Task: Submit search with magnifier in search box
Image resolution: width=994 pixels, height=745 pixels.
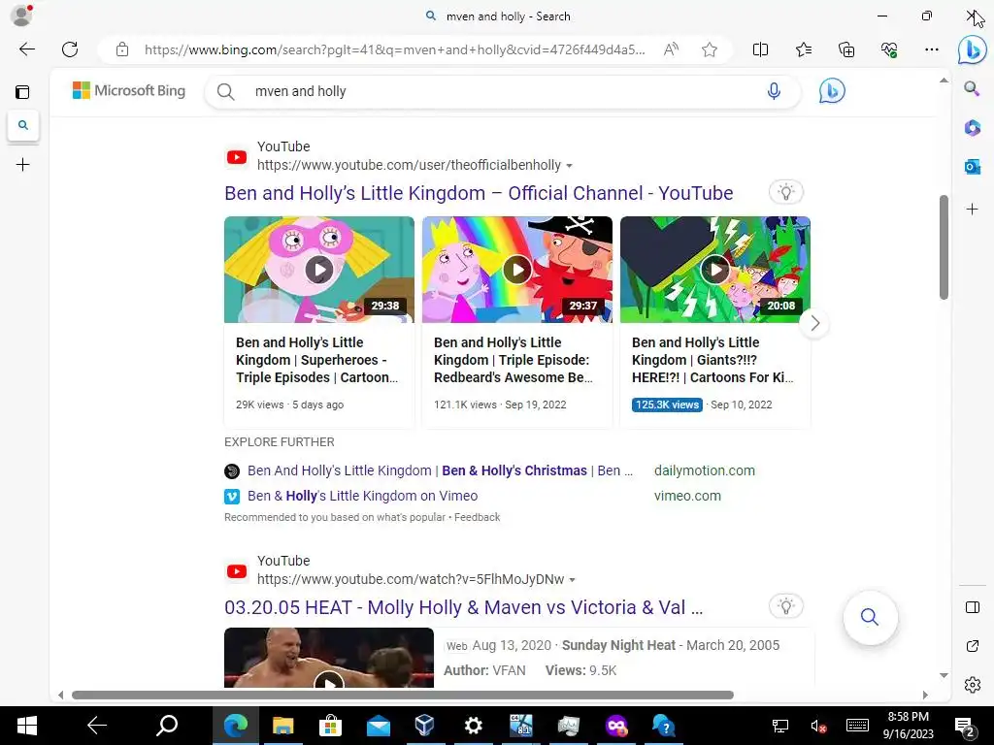Action: (225, 92)
